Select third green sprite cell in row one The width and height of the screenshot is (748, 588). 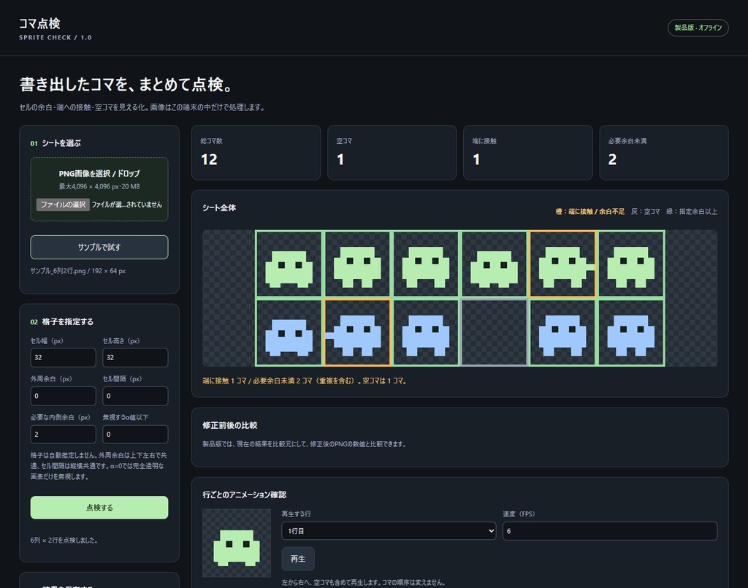pyautogui.click(x=426, y=264)
